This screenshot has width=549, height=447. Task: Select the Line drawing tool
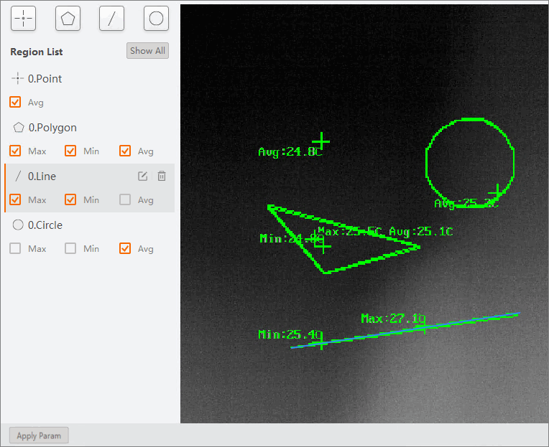111,19
